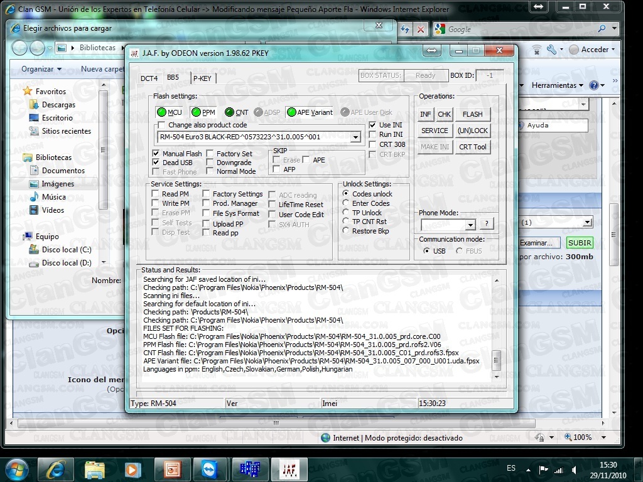Click the Action Center flag tray icon
This screenshot has height=482, width=643.
[x=543, y=470]
